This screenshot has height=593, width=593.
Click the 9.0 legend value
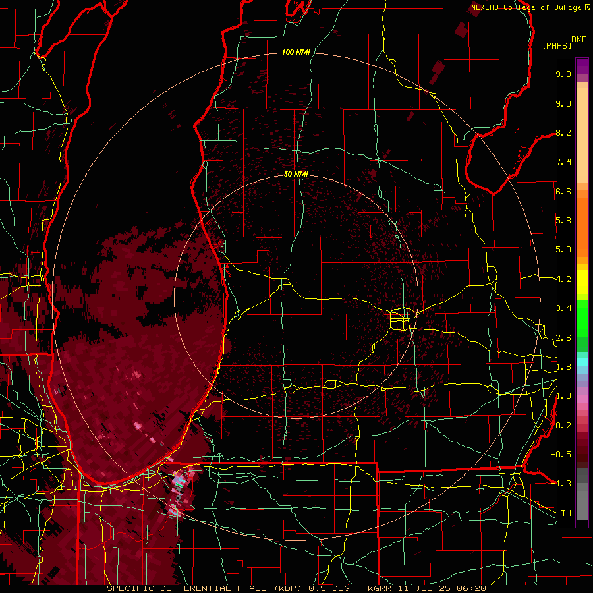[563, 103]
